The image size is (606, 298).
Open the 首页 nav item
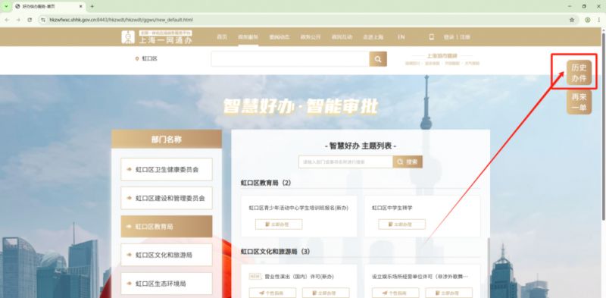(221, 37)
